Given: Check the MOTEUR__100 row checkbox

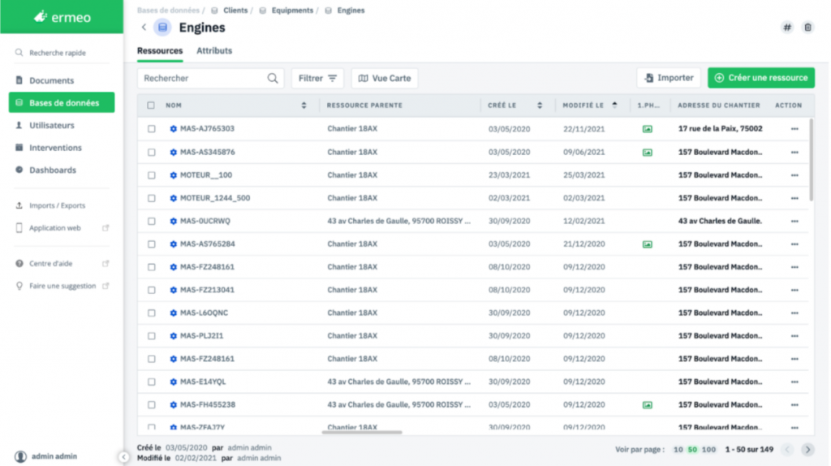Looking at the screenshot, I should pyautogui.click(x=152, y=175).
